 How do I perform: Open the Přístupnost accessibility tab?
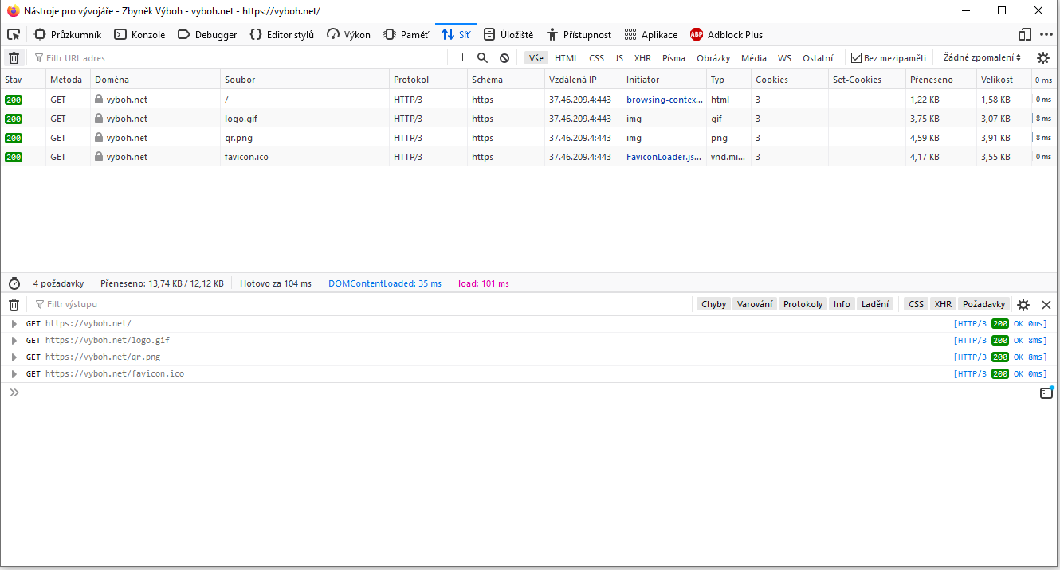(x=579, y=35)
